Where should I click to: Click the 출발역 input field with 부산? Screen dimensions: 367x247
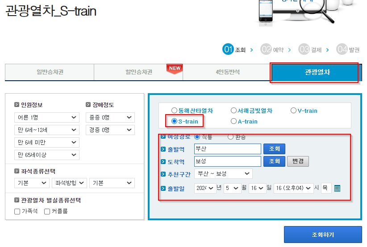[228, 149]
